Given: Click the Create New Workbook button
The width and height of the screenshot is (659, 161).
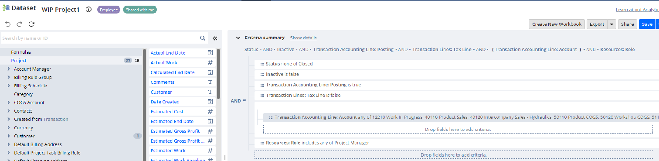Looking at the screenshot, I should pyautogui.click(x=557, y=24).
